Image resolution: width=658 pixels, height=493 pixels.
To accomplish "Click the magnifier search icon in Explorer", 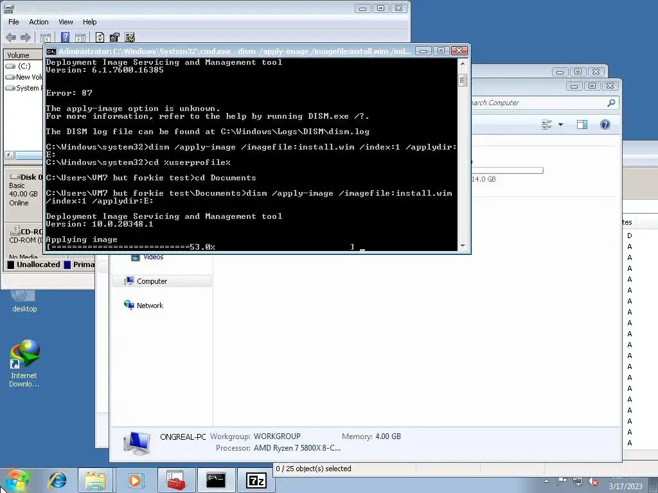I will tap(612, 103).
